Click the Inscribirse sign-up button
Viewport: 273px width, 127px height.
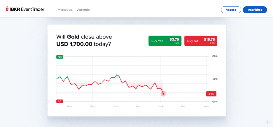tap(255, 10)
